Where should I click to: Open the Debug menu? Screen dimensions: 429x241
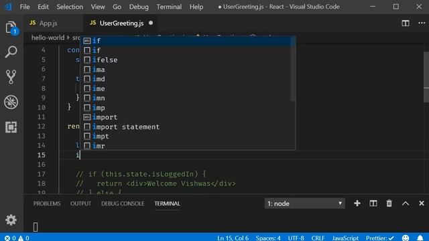[x=139, y=7]
